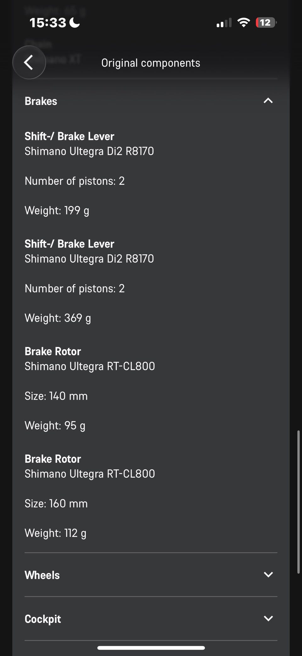
Task: Expand the Cockpit section chevron
Action: (268, 618)
